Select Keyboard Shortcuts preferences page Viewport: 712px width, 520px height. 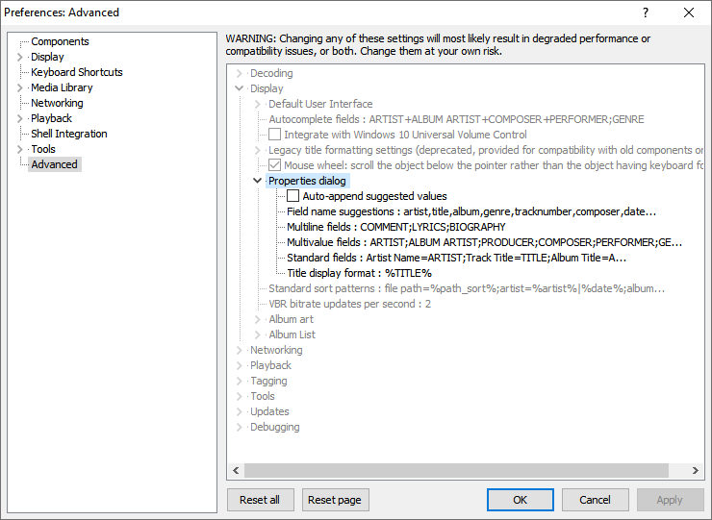76,72
